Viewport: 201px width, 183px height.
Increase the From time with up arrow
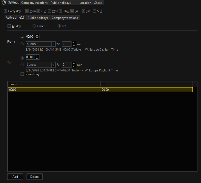(37, 35)
